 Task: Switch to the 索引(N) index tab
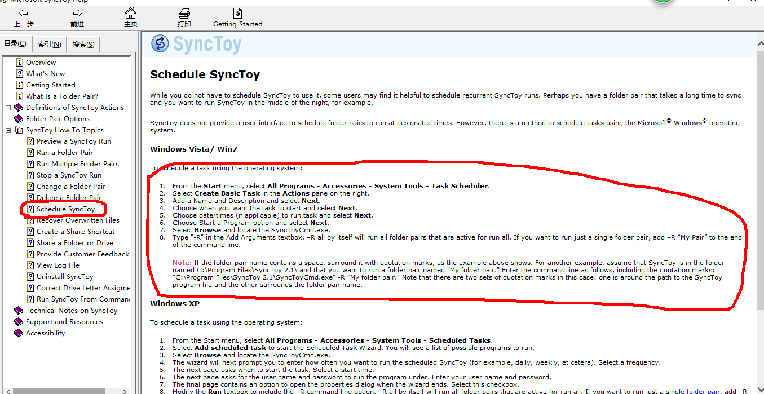[50, 45]
